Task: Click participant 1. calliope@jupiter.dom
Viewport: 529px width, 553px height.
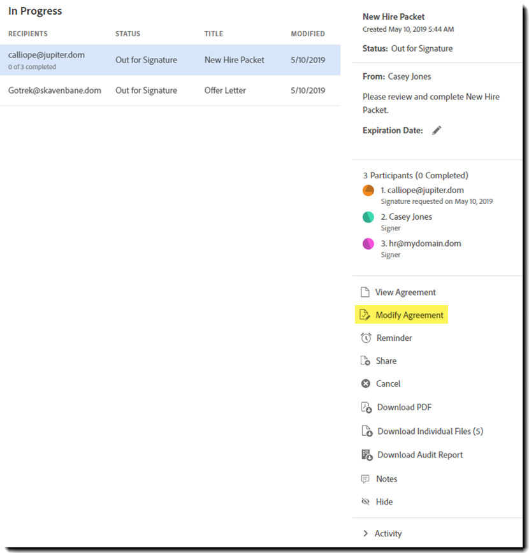Action: click(x=422, y=190)
